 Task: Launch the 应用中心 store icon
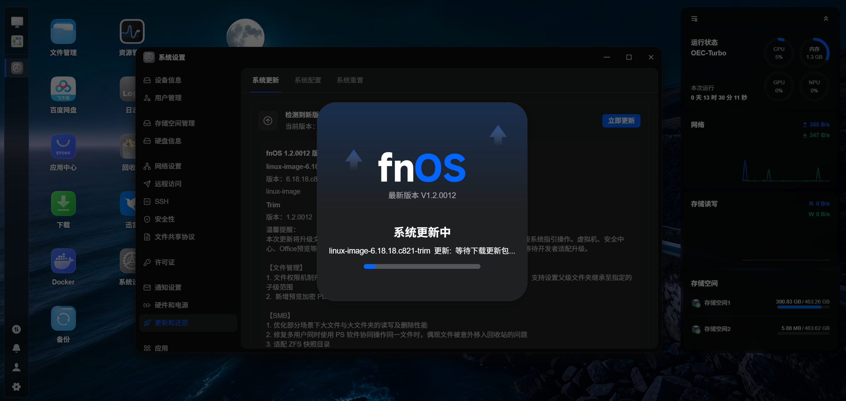point(63,146)
